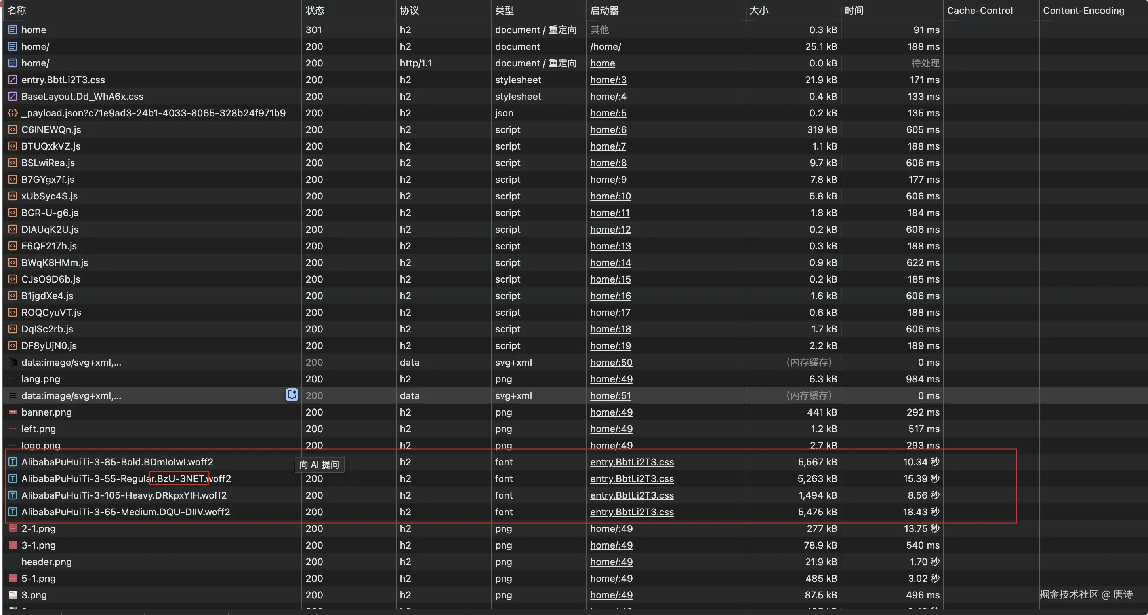Click the script icon beside BGR-U-g6.js
This screenshot has width=1148, height=615.
13,213
